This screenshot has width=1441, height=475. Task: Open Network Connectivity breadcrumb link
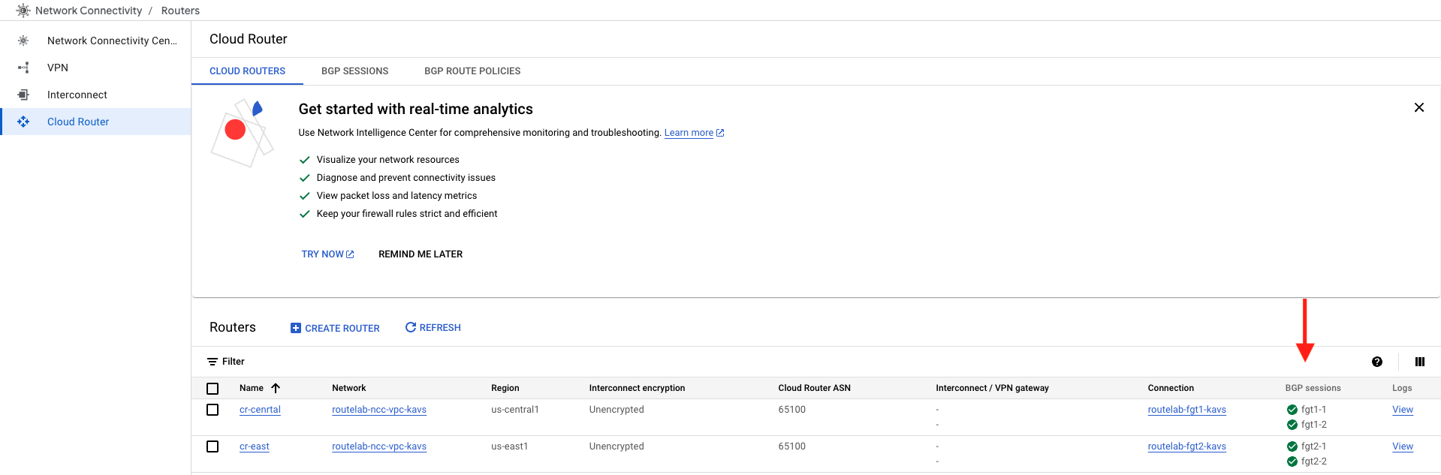pyautogui.click(x=89, y=11)
